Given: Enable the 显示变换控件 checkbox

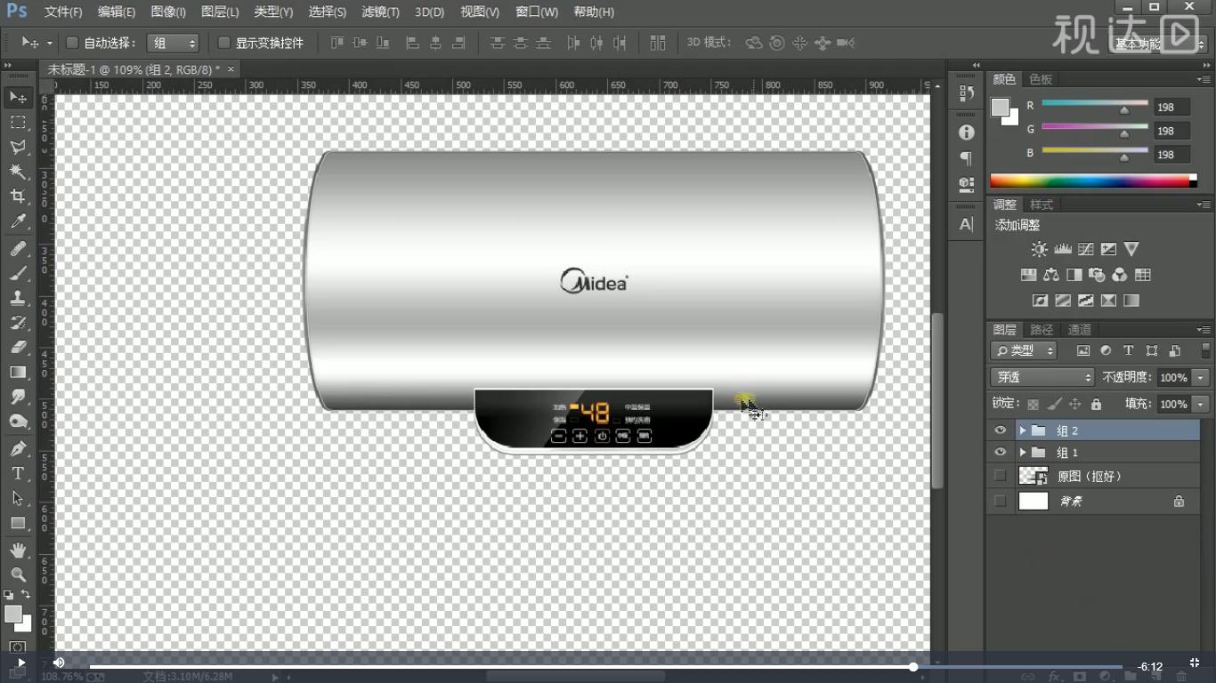Looking at the screenshot, I should point(224,43).
